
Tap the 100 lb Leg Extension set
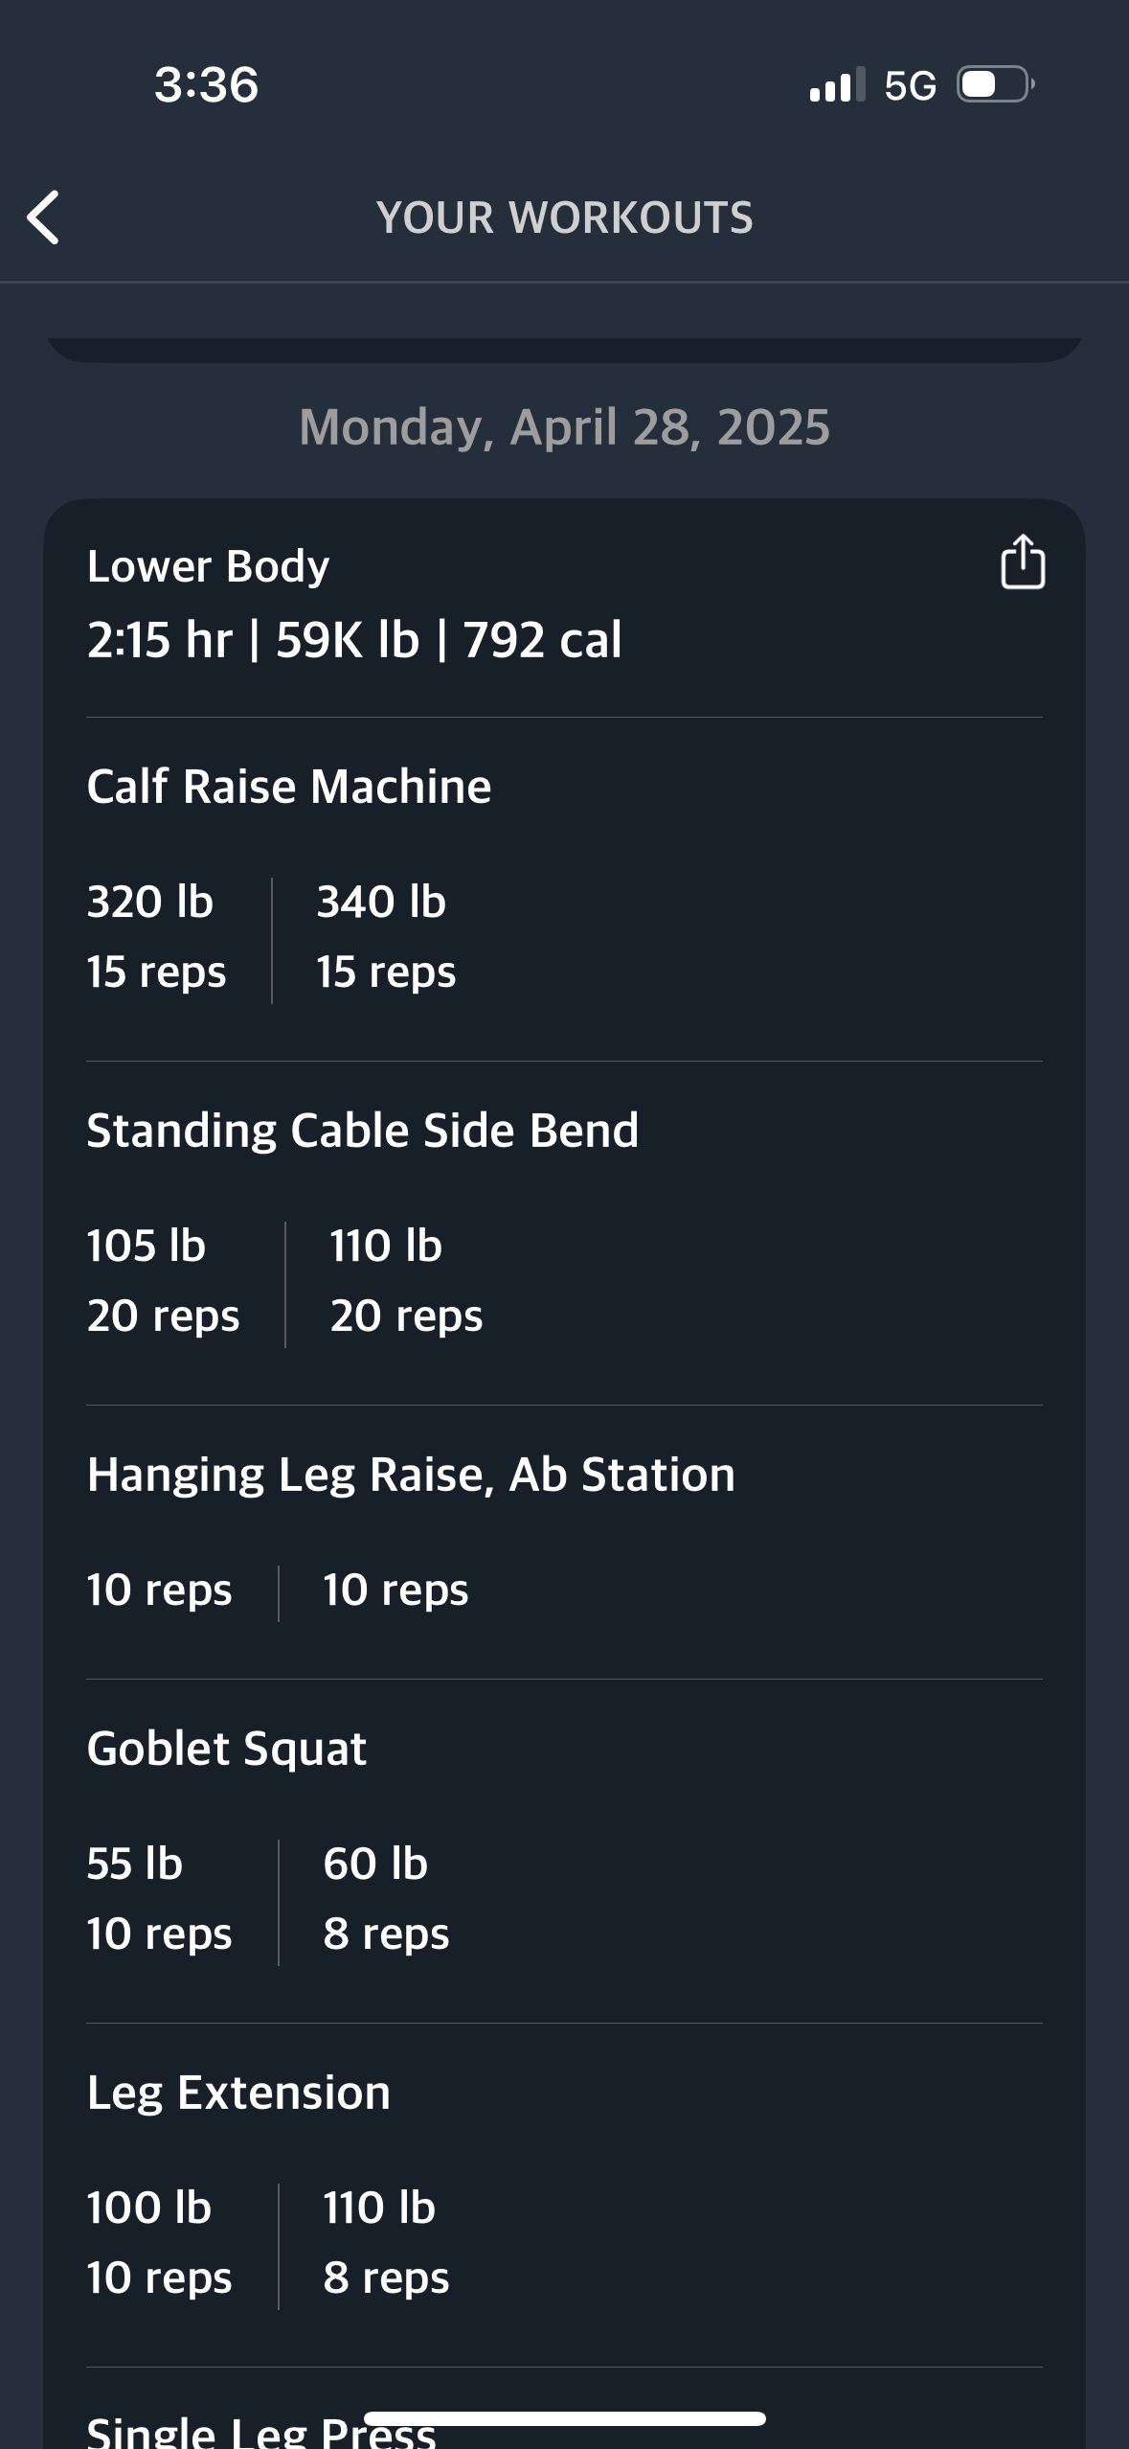159,2242
